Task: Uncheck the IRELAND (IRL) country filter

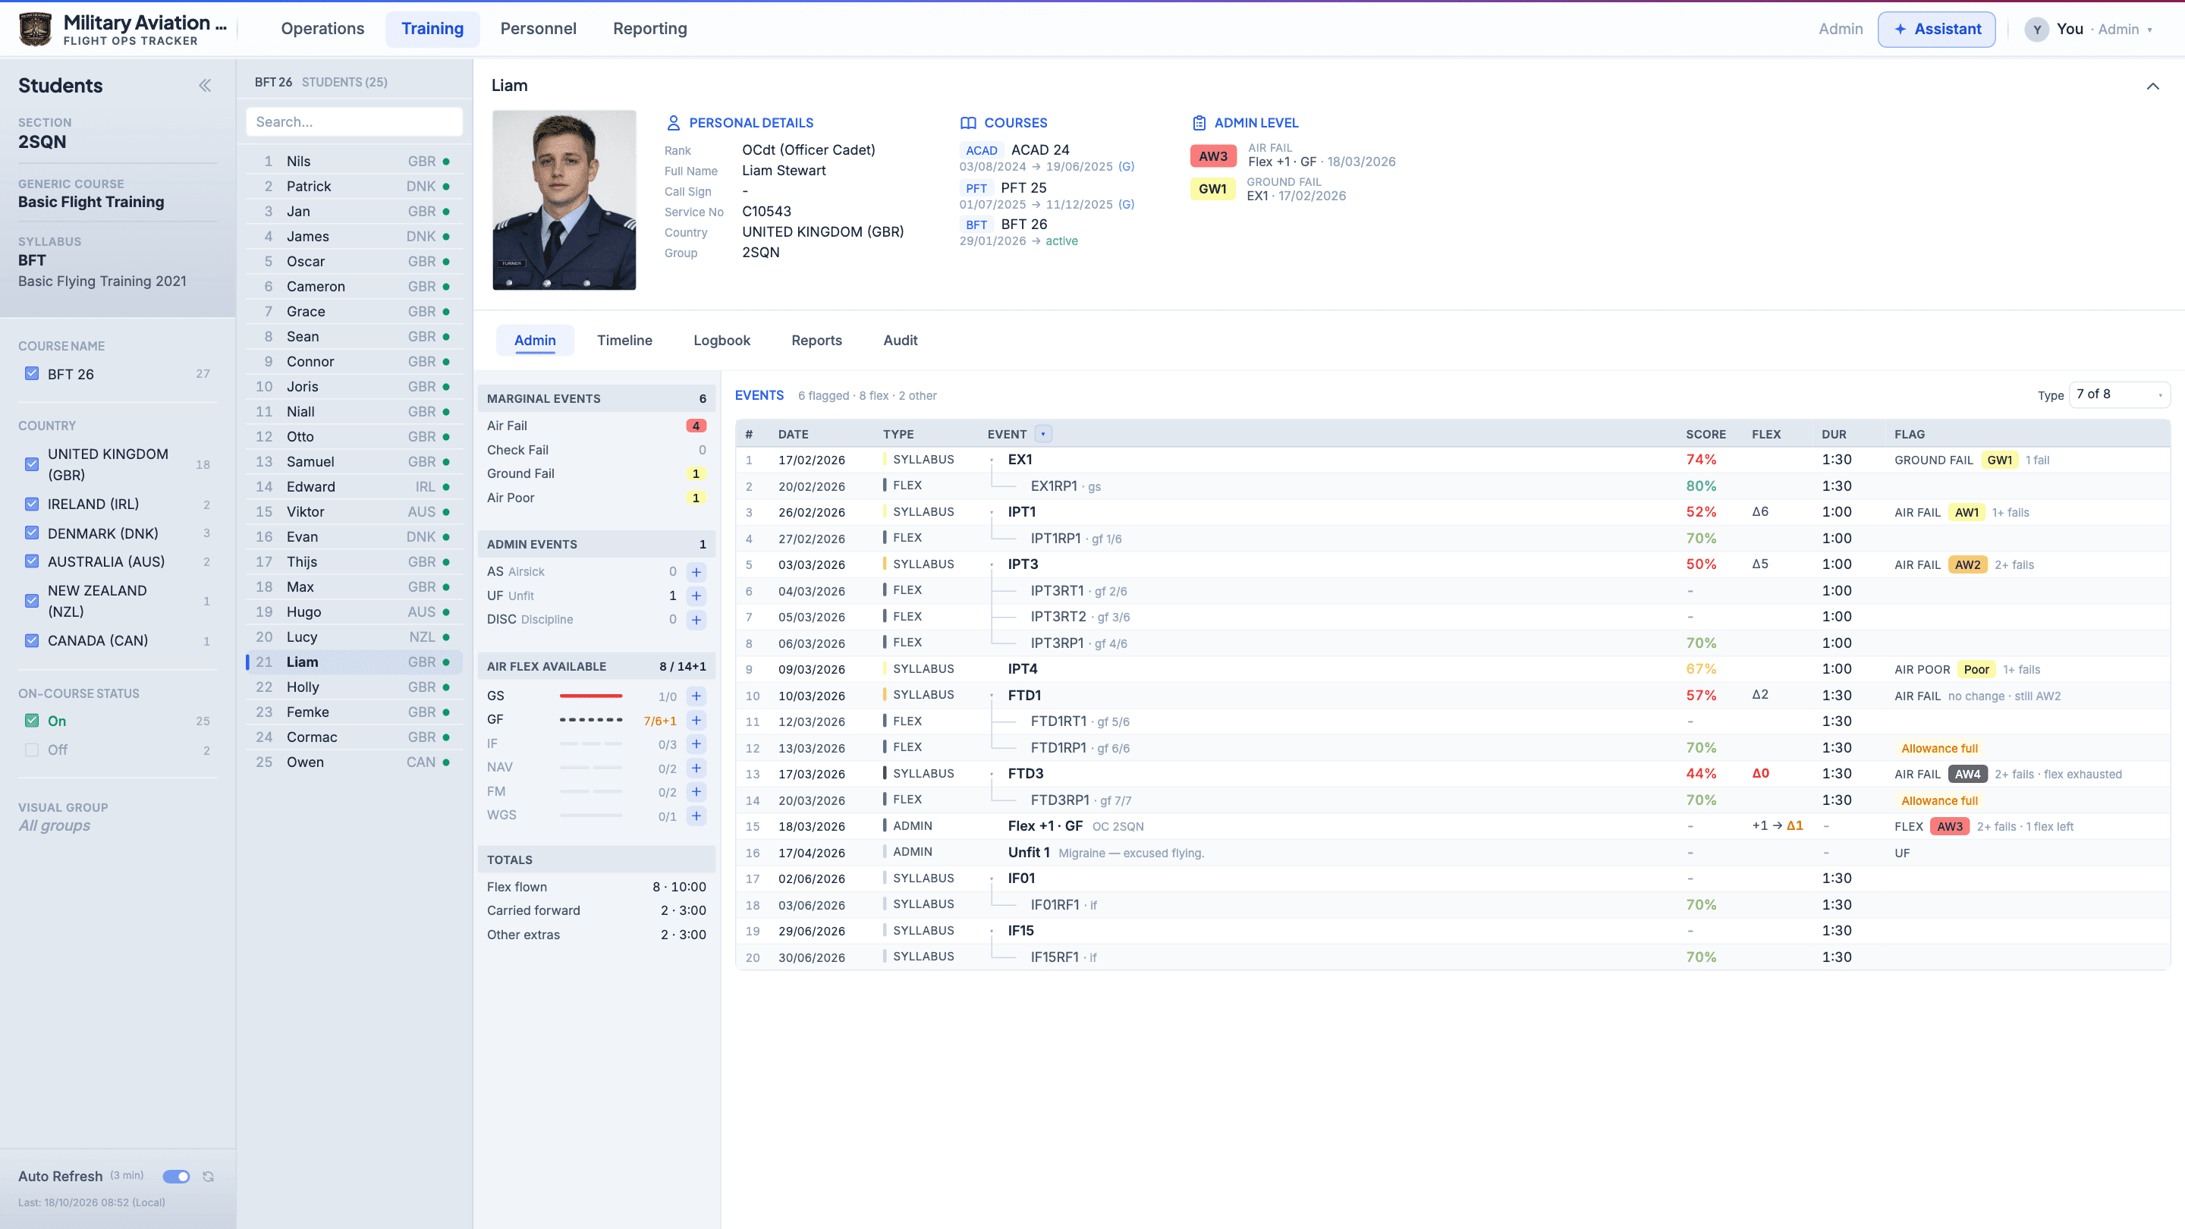Action: click(31, 504)
